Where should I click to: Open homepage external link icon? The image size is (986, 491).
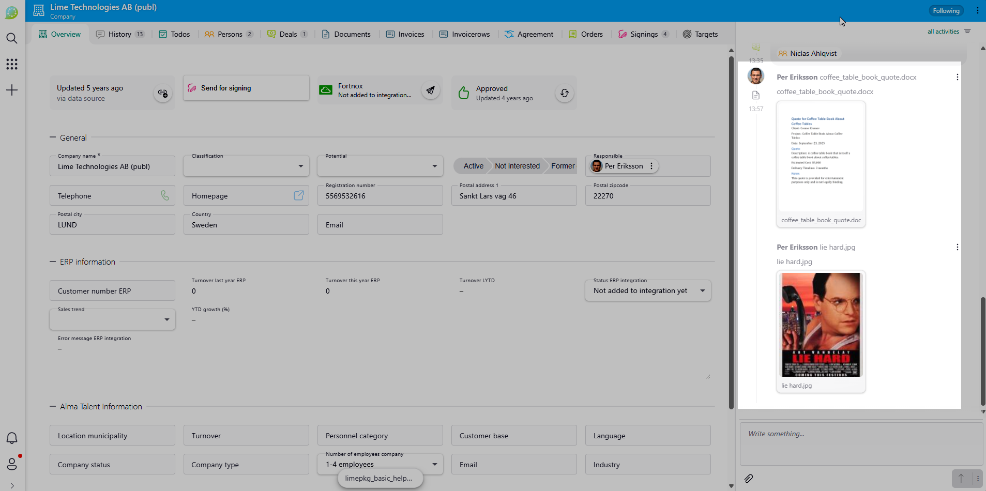click(x=298, y=195)
